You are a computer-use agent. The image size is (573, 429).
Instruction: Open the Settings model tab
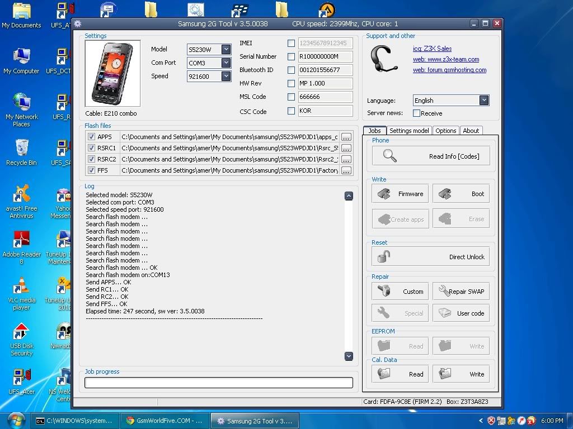point(409,131)
